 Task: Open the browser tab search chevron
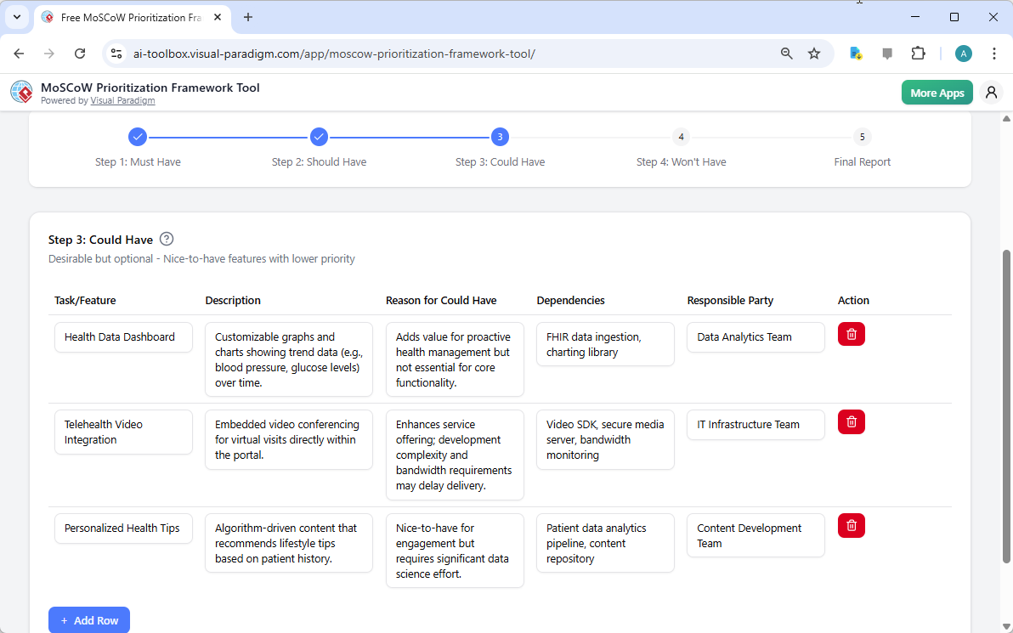[16, 17]
